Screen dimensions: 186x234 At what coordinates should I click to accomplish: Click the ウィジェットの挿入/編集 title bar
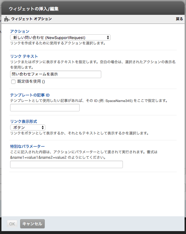pos(93,9)
